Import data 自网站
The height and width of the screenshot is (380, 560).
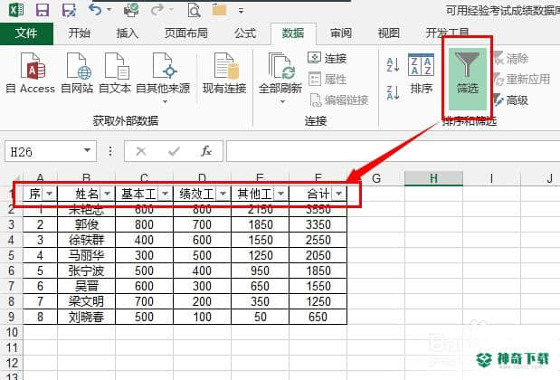[77, 73]
